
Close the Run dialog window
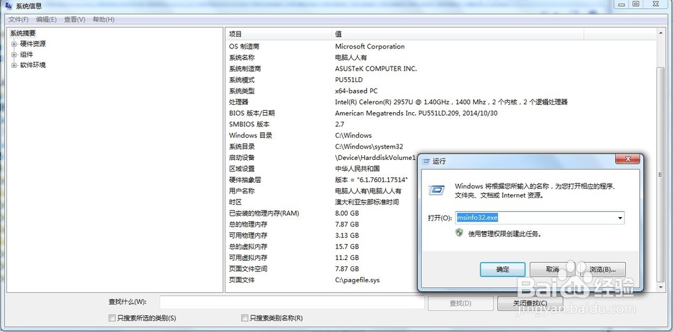pos(627,159)
